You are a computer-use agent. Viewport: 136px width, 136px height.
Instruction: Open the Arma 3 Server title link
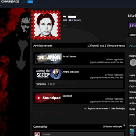[x=69, y=56]
